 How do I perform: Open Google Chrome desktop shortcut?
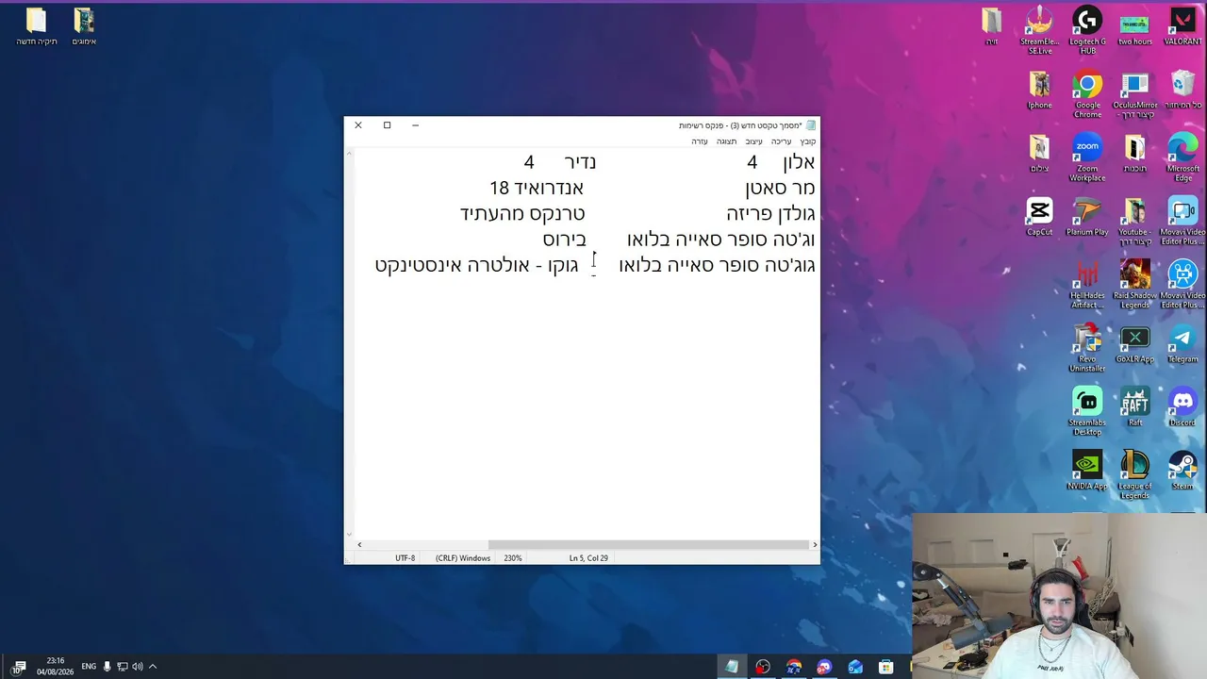click(1087, 94)
